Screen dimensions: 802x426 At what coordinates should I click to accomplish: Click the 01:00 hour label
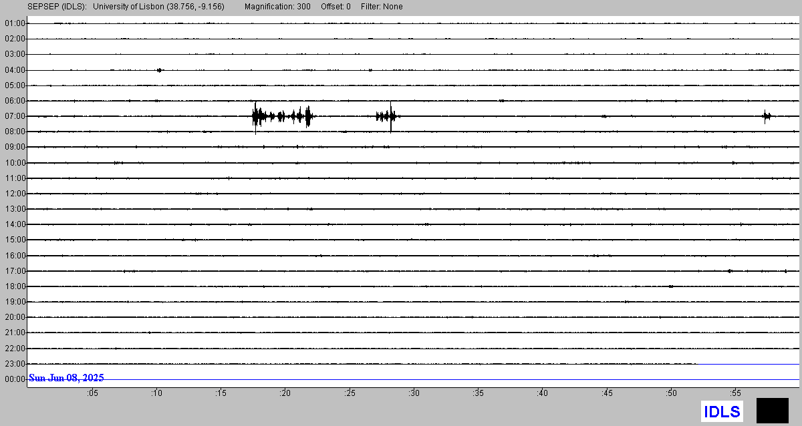(15, 23)
